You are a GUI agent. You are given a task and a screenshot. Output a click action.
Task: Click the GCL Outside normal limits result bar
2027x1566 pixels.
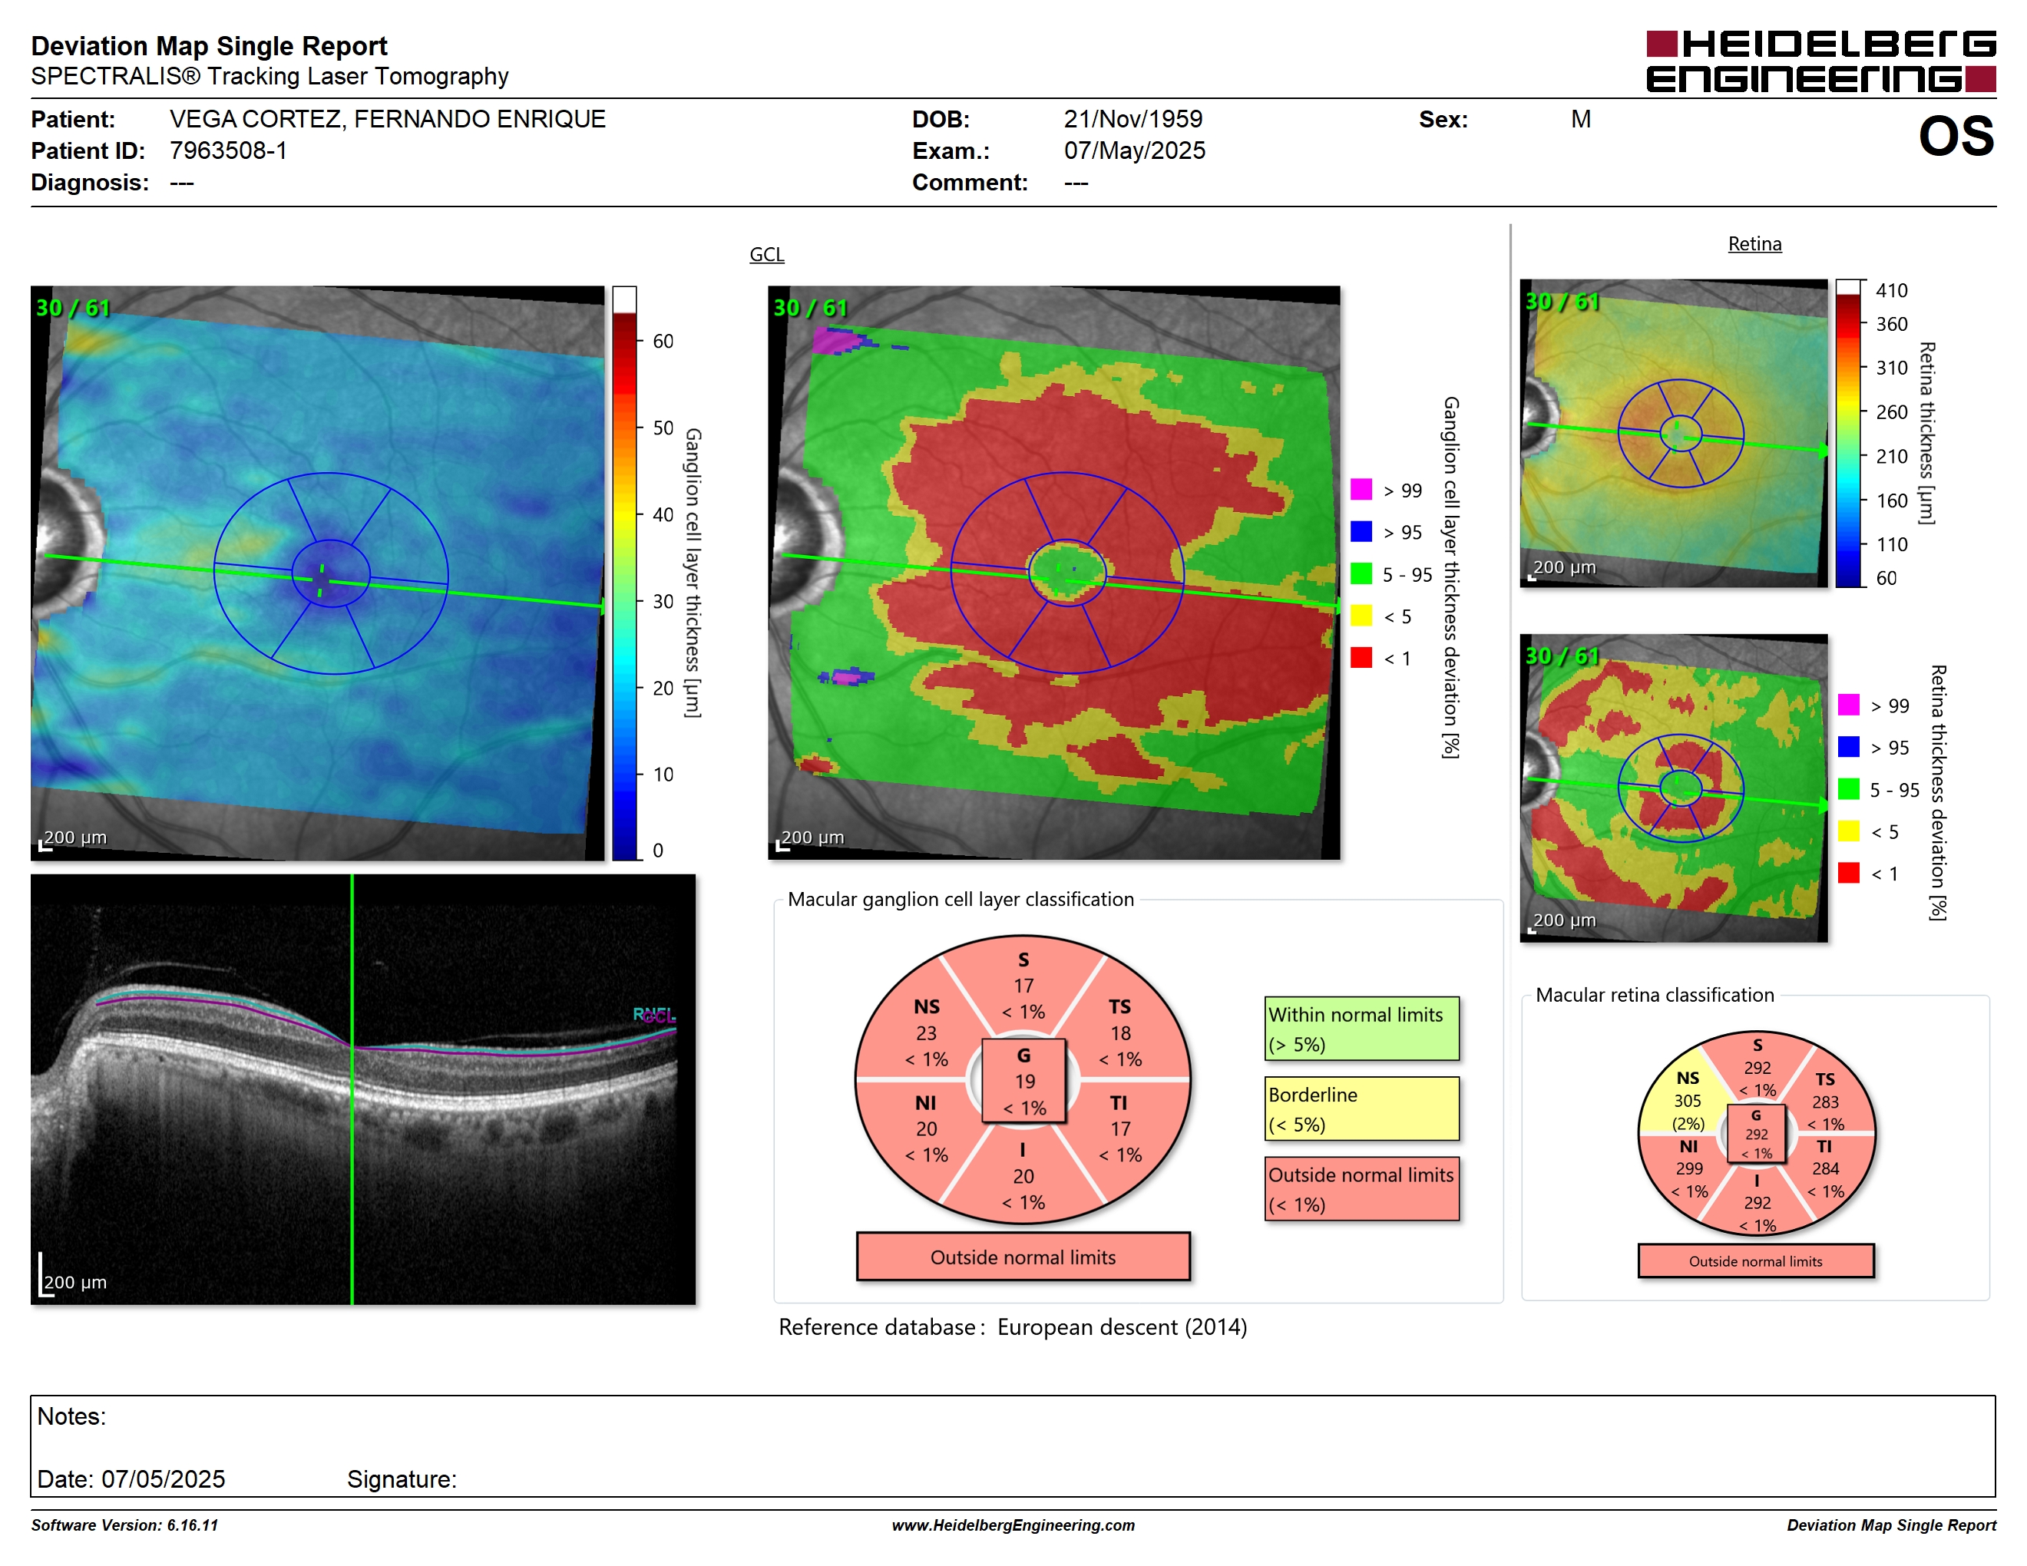tap(1023, 1257)
